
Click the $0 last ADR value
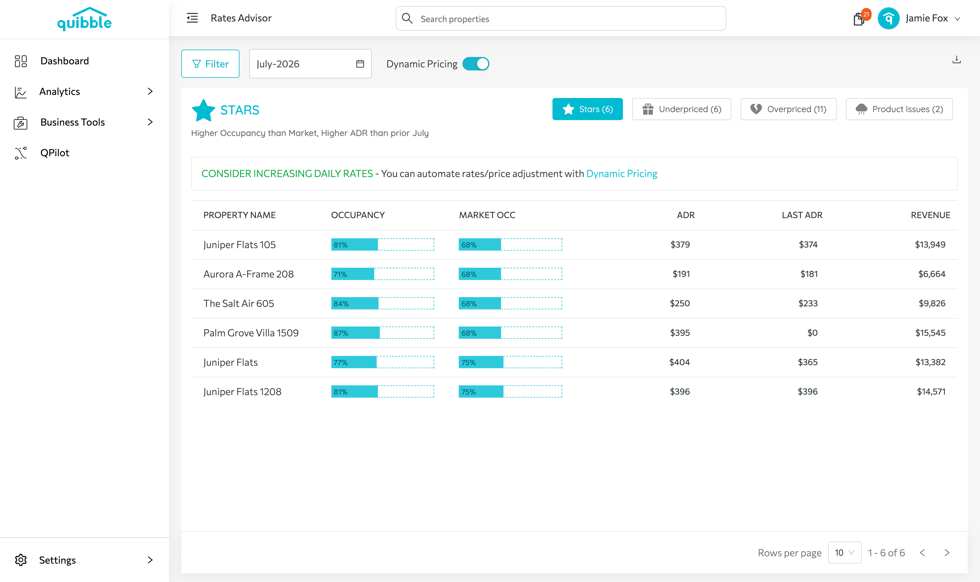click(x=812, y=333)
